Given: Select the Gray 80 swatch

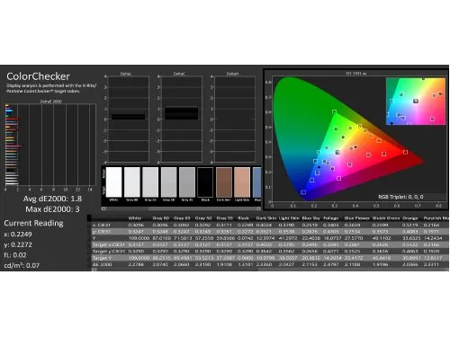Looking at the screenshot, I should point(132,182).
